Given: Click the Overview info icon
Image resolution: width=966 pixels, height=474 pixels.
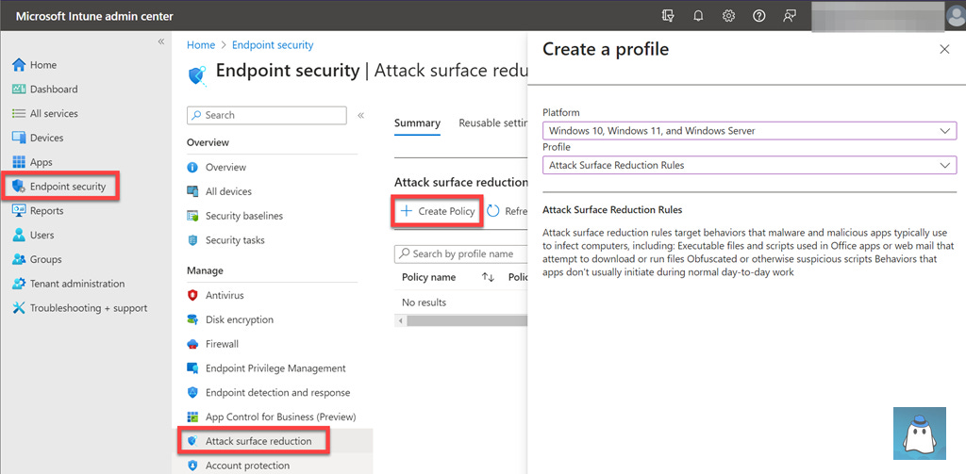Looking at the screenshot, I should coord(192,168).
